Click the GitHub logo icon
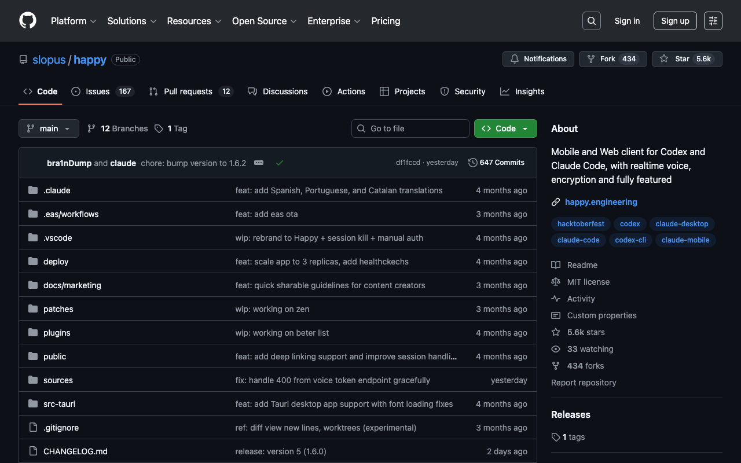Viewport: 741px width, 463px height. click(28, 21)
